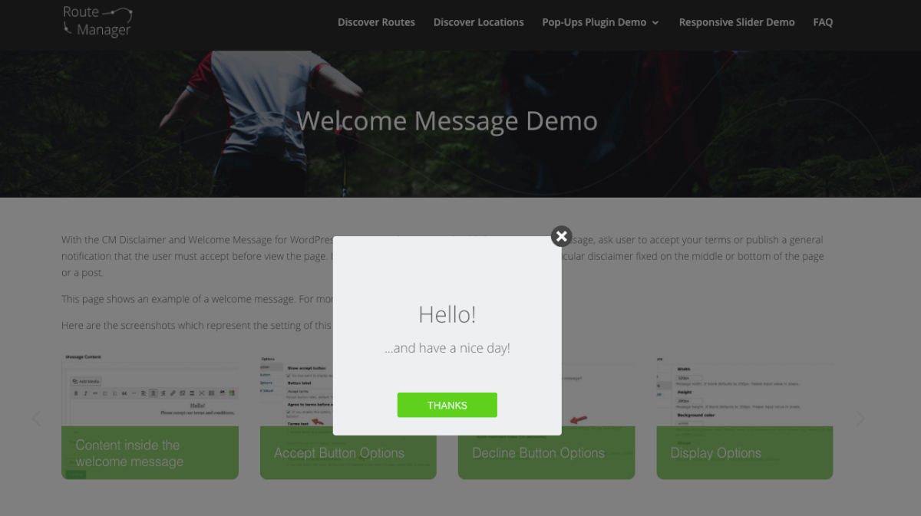The width and height of the screenshot is (921, 516).
Task: Open the Discover Routes menu item
Action: click(x=376, y=22)
